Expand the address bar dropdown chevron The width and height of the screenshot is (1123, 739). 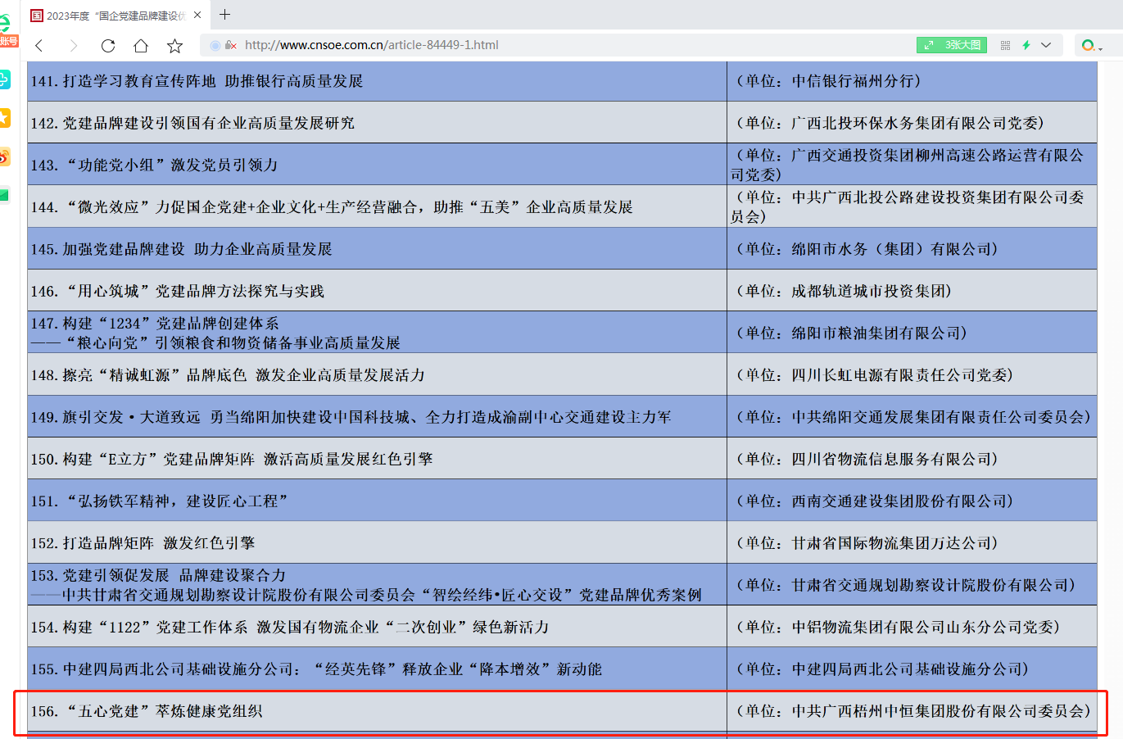click(x=1046, y=45)
